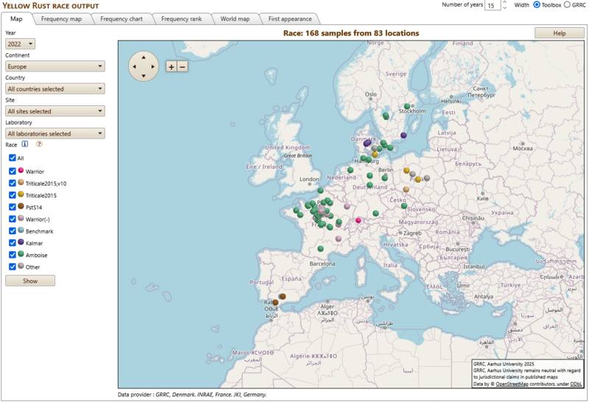Open the Year dropdown showing 2022

pos(20,44)
